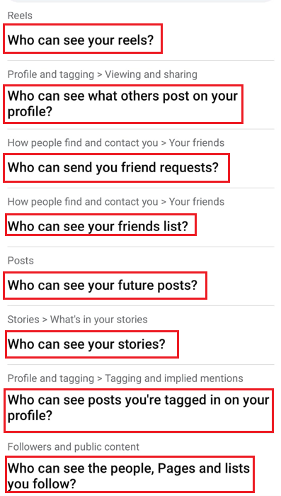Screen dimensions: 281x496
Task: Click the Reels category label
Action: 20,16
